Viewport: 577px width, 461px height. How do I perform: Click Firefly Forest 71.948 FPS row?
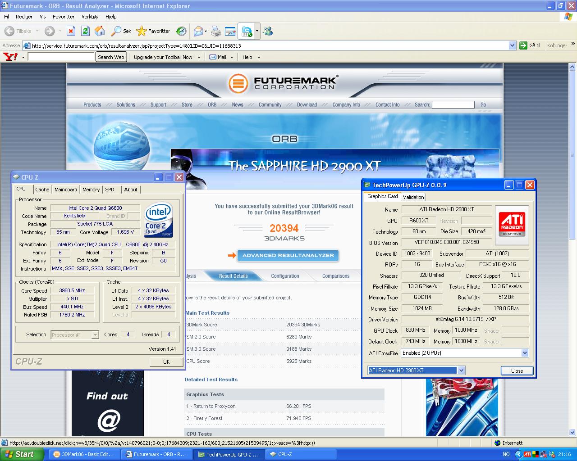[x=284, y=418]
